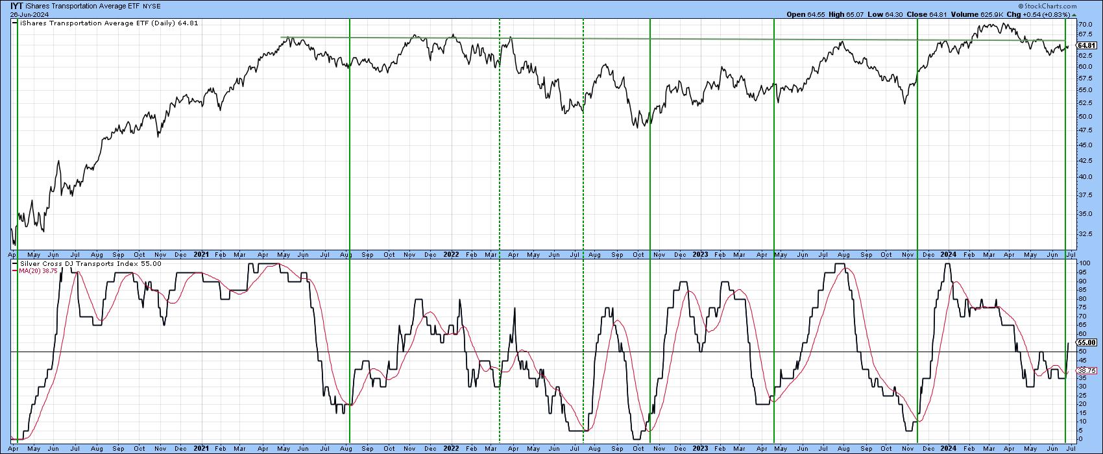Click the 37.5 label on the price axis
This screenshot has width=1103, height=454.
(1084, 195)
